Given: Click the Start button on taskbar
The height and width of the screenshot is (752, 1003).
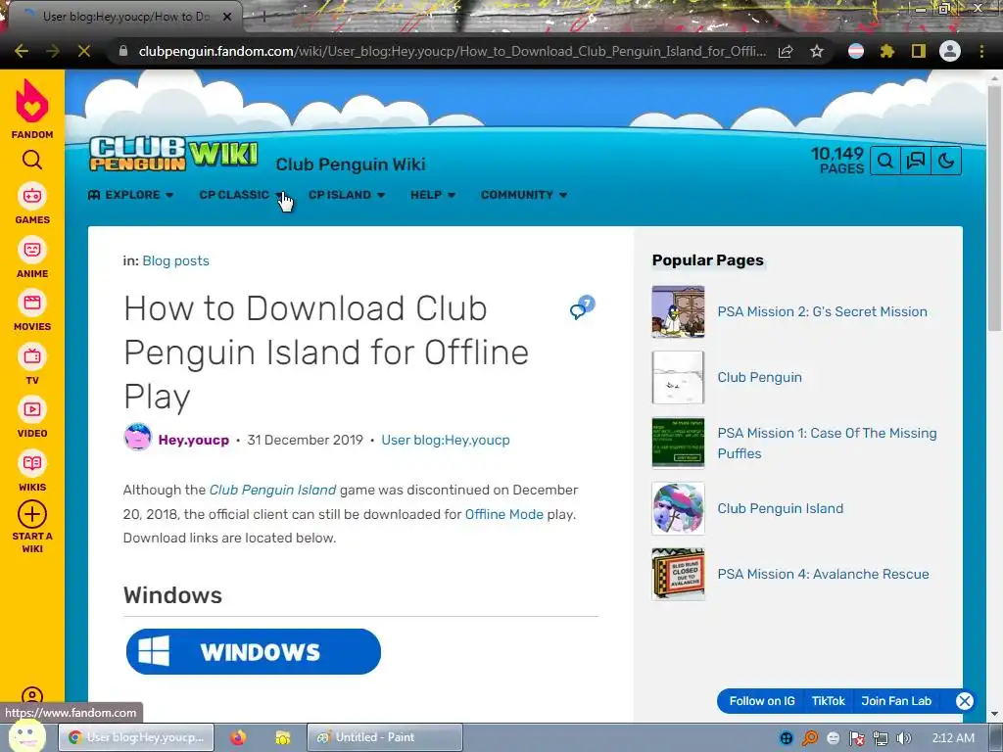Looking at the screenshot, I should coord(25,737).
